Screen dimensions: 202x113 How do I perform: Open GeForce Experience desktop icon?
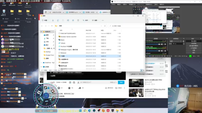(28, 5)
